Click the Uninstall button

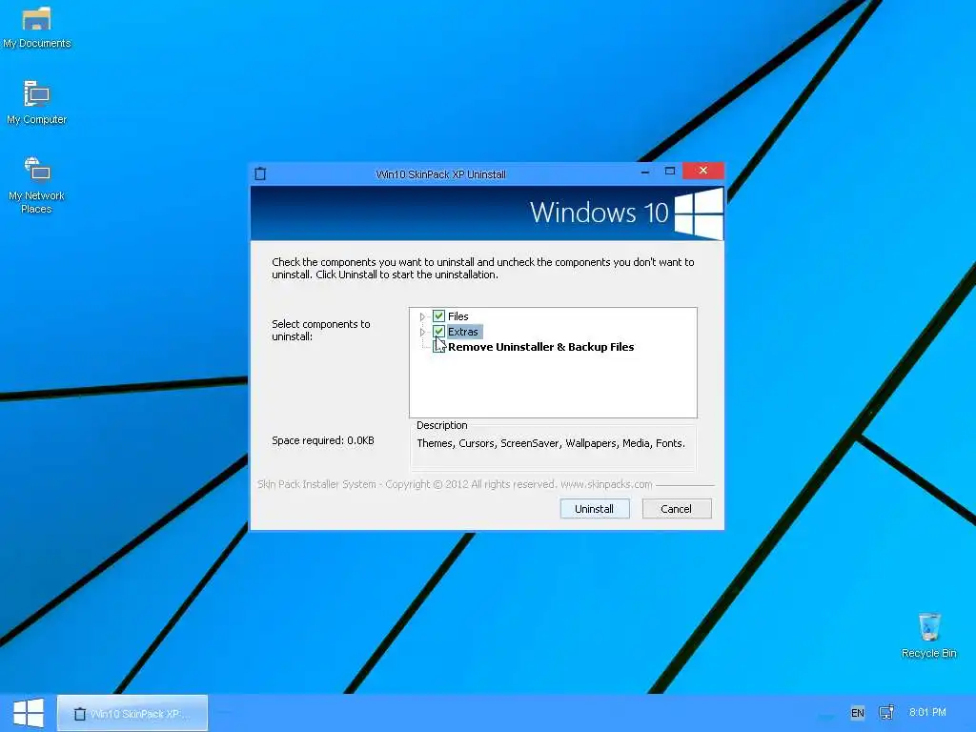tap(595, 509)
